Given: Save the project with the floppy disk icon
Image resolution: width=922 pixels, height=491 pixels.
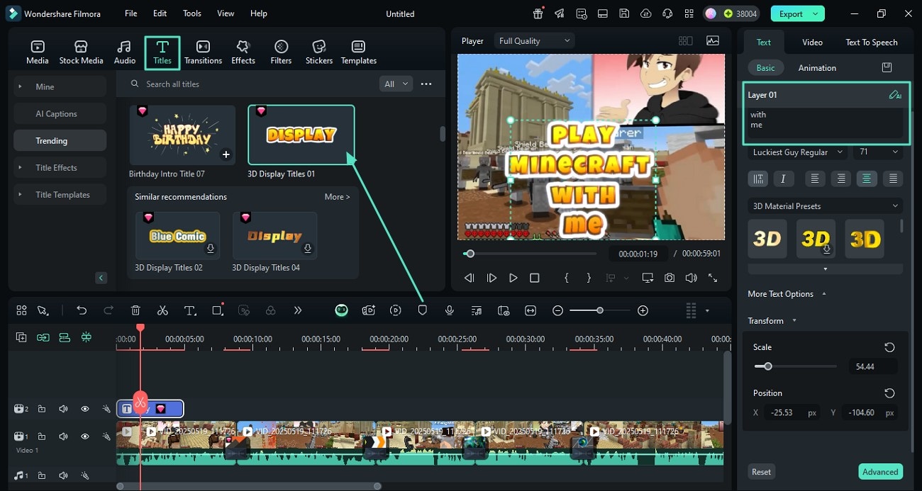Looking at the screenshot, I should [624, 13].
